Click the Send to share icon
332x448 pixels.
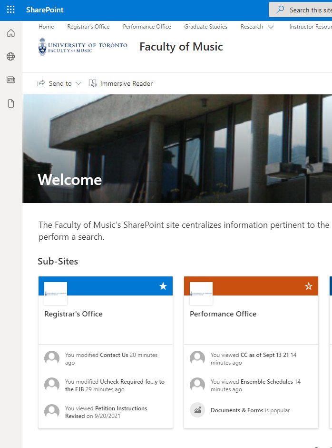click(x=41, y=83)
